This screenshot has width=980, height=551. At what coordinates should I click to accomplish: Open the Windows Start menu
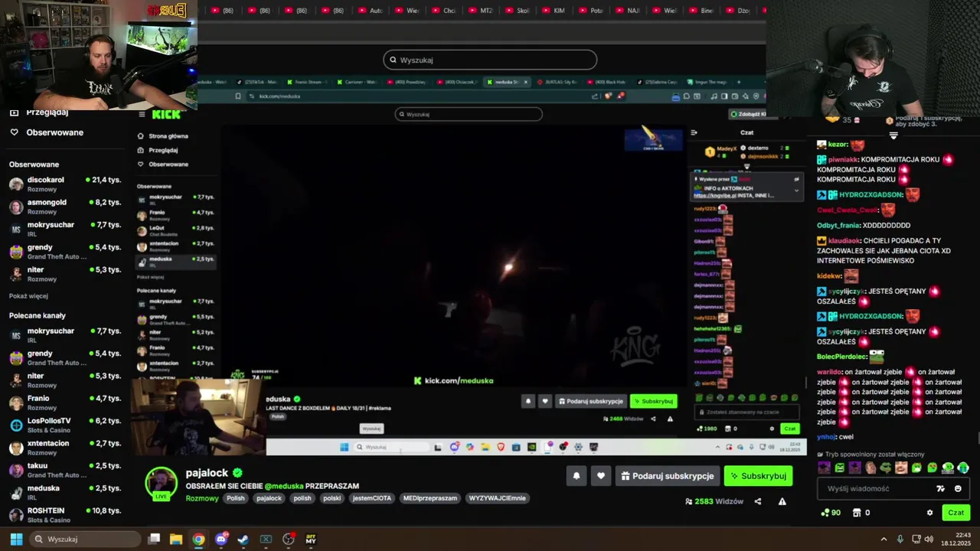point(16,539)
